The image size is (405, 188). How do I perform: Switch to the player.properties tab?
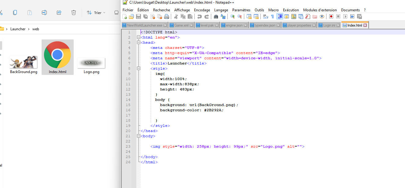pyautogui.click(x=299, y=25)
